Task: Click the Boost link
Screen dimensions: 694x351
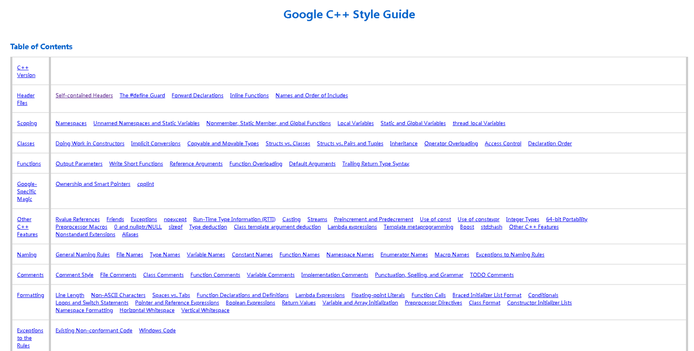Action: pos(467,227)
